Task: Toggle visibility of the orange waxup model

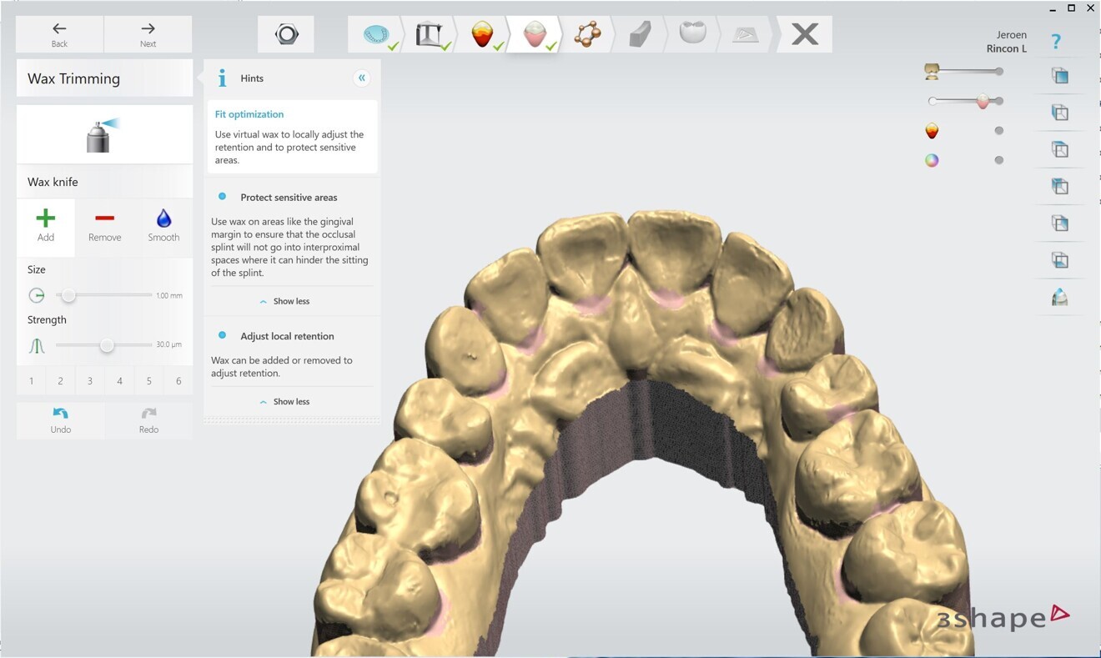Action: coord(932,130)
